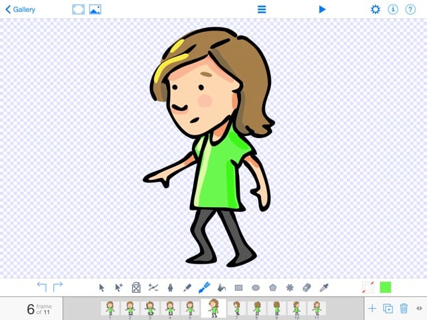The image size is (427, 320).
Task: Expand the timeline with the arrows icon
Action: point(419,308)
